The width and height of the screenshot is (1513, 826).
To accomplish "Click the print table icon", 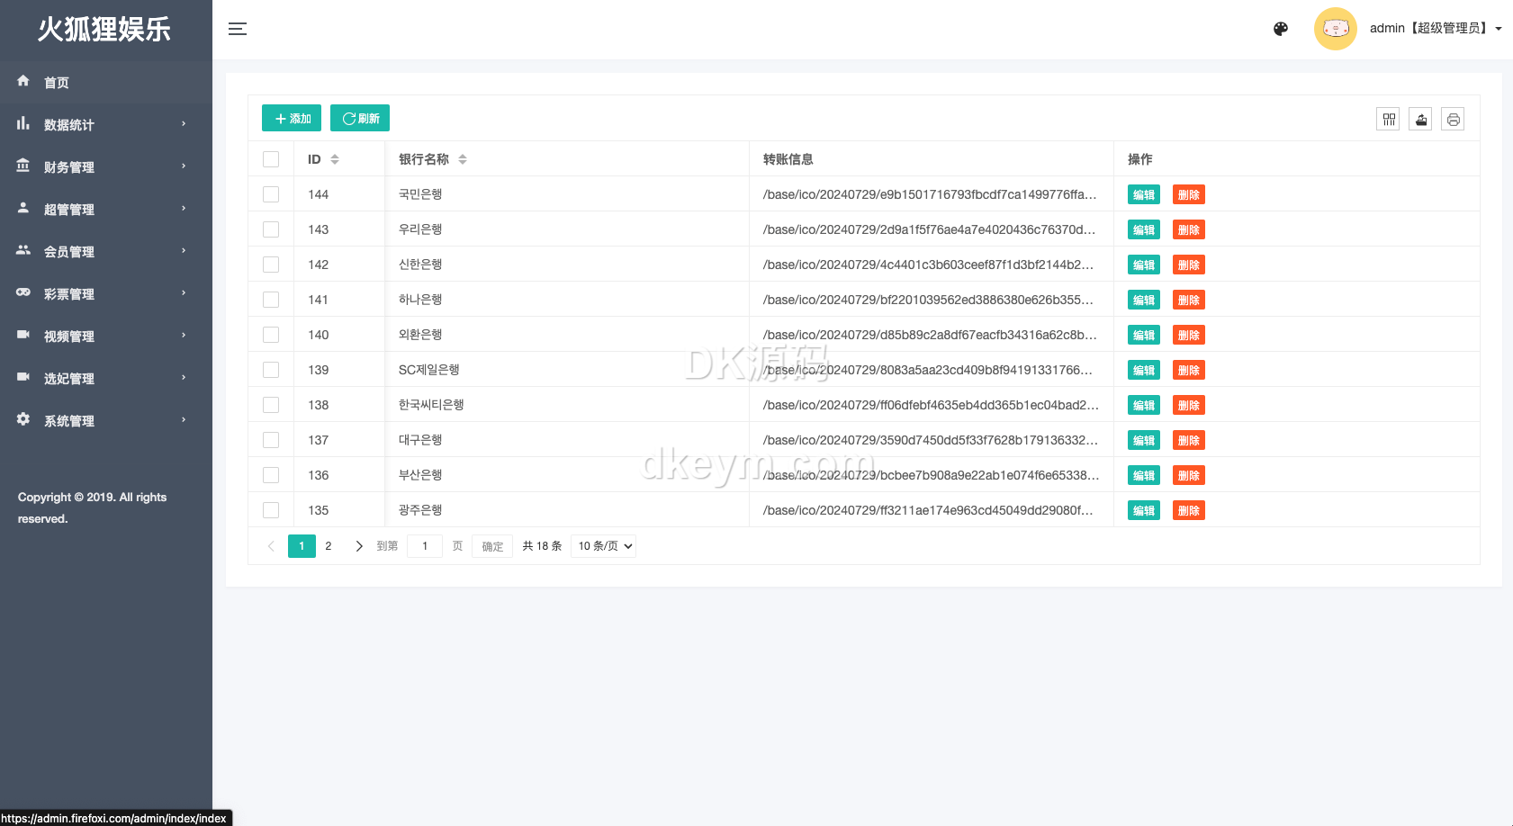I will 1453,119.
